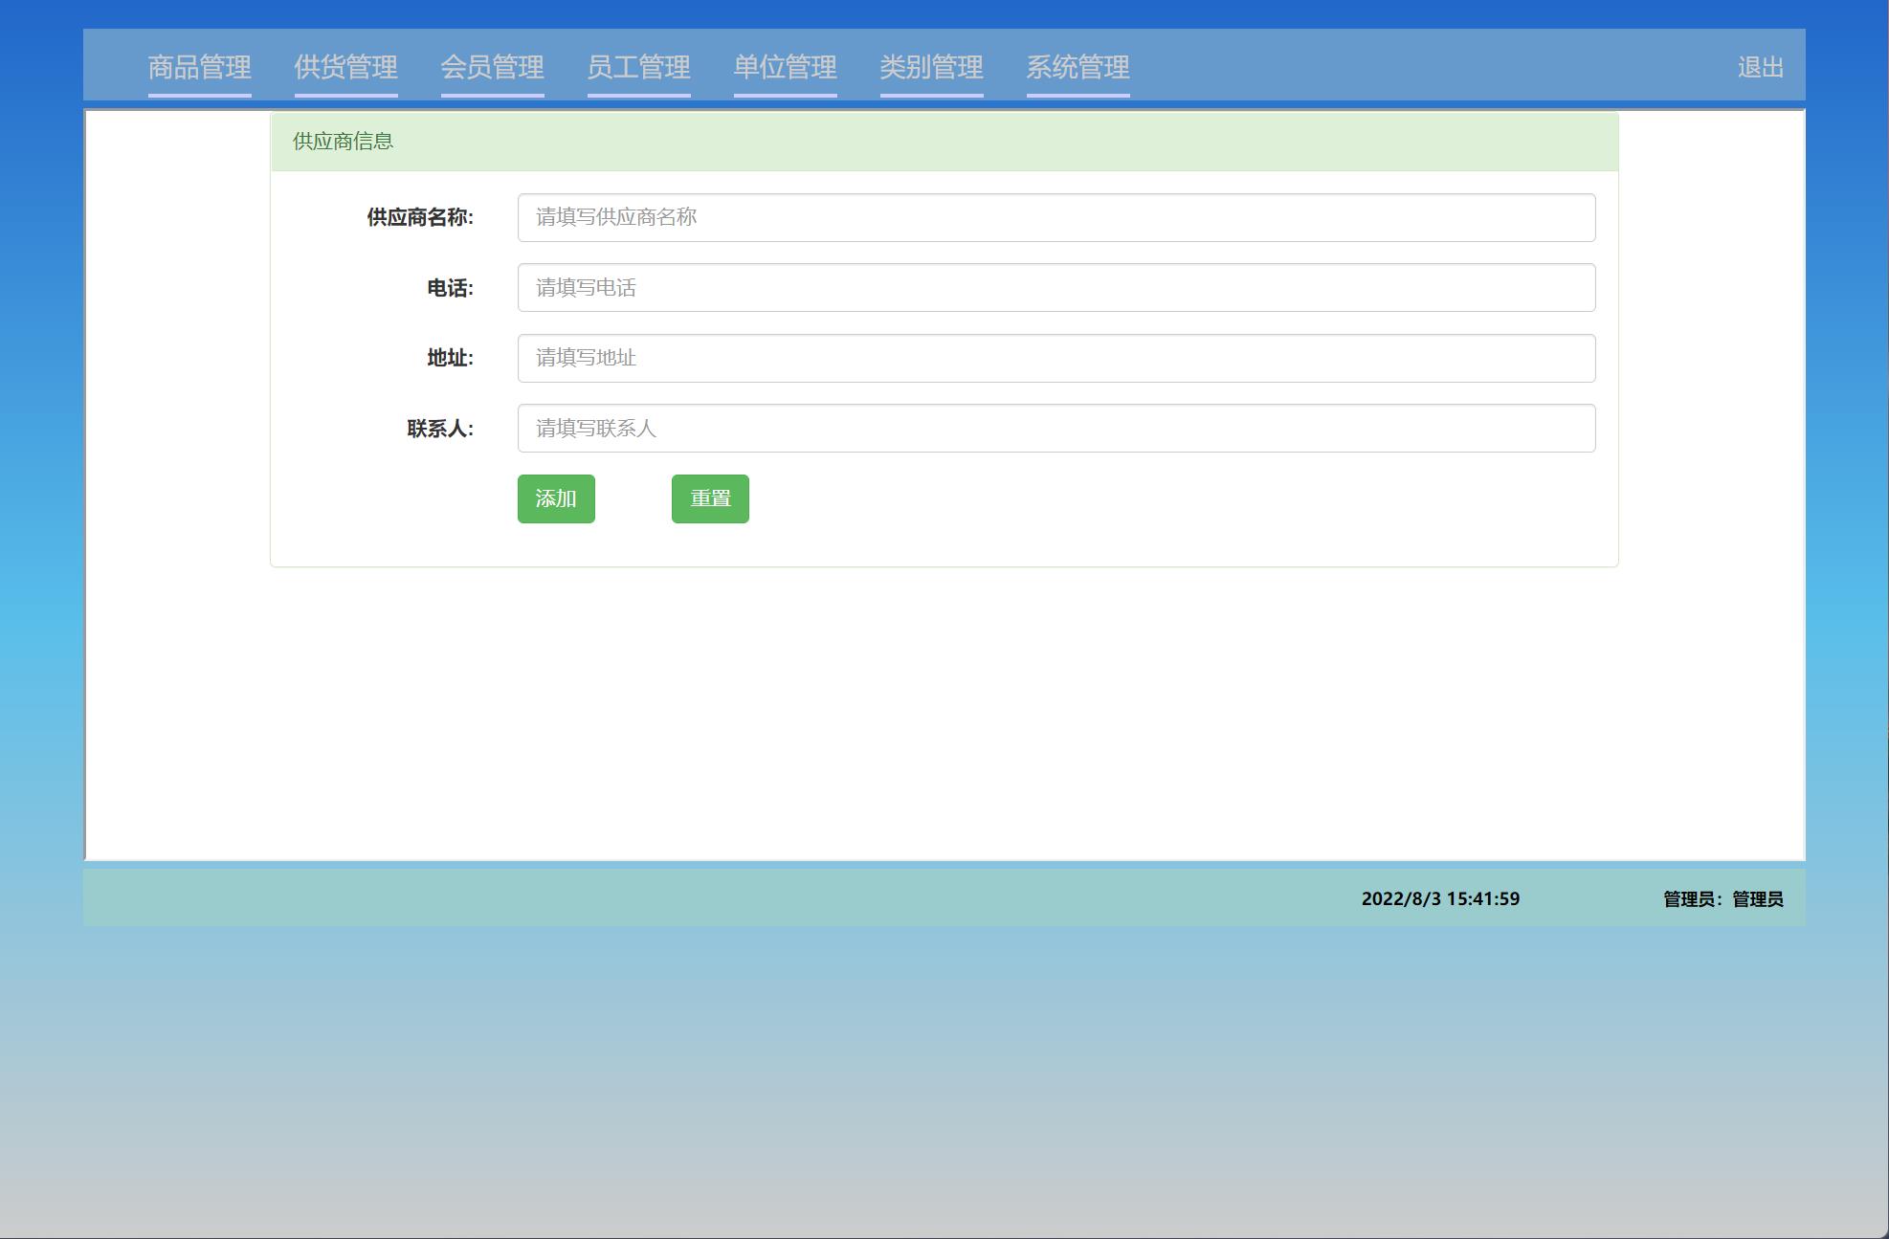The height and width of the screenshot is (1239, 1889).
Task: Click 退出 to log out
Action: [1761, 68]
